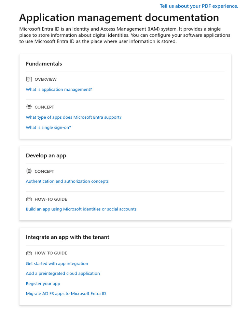This screenshot has height=333, width=250.
Task: Click 'Integrate an app with the tenant' heading
Action: pyautogui.click(x=68, y=237)
